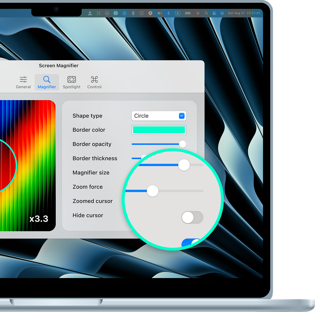The width and height of the screenshot is (315, 312).
Task: Open the General settings tab
Action: click(x=23, y=82)
